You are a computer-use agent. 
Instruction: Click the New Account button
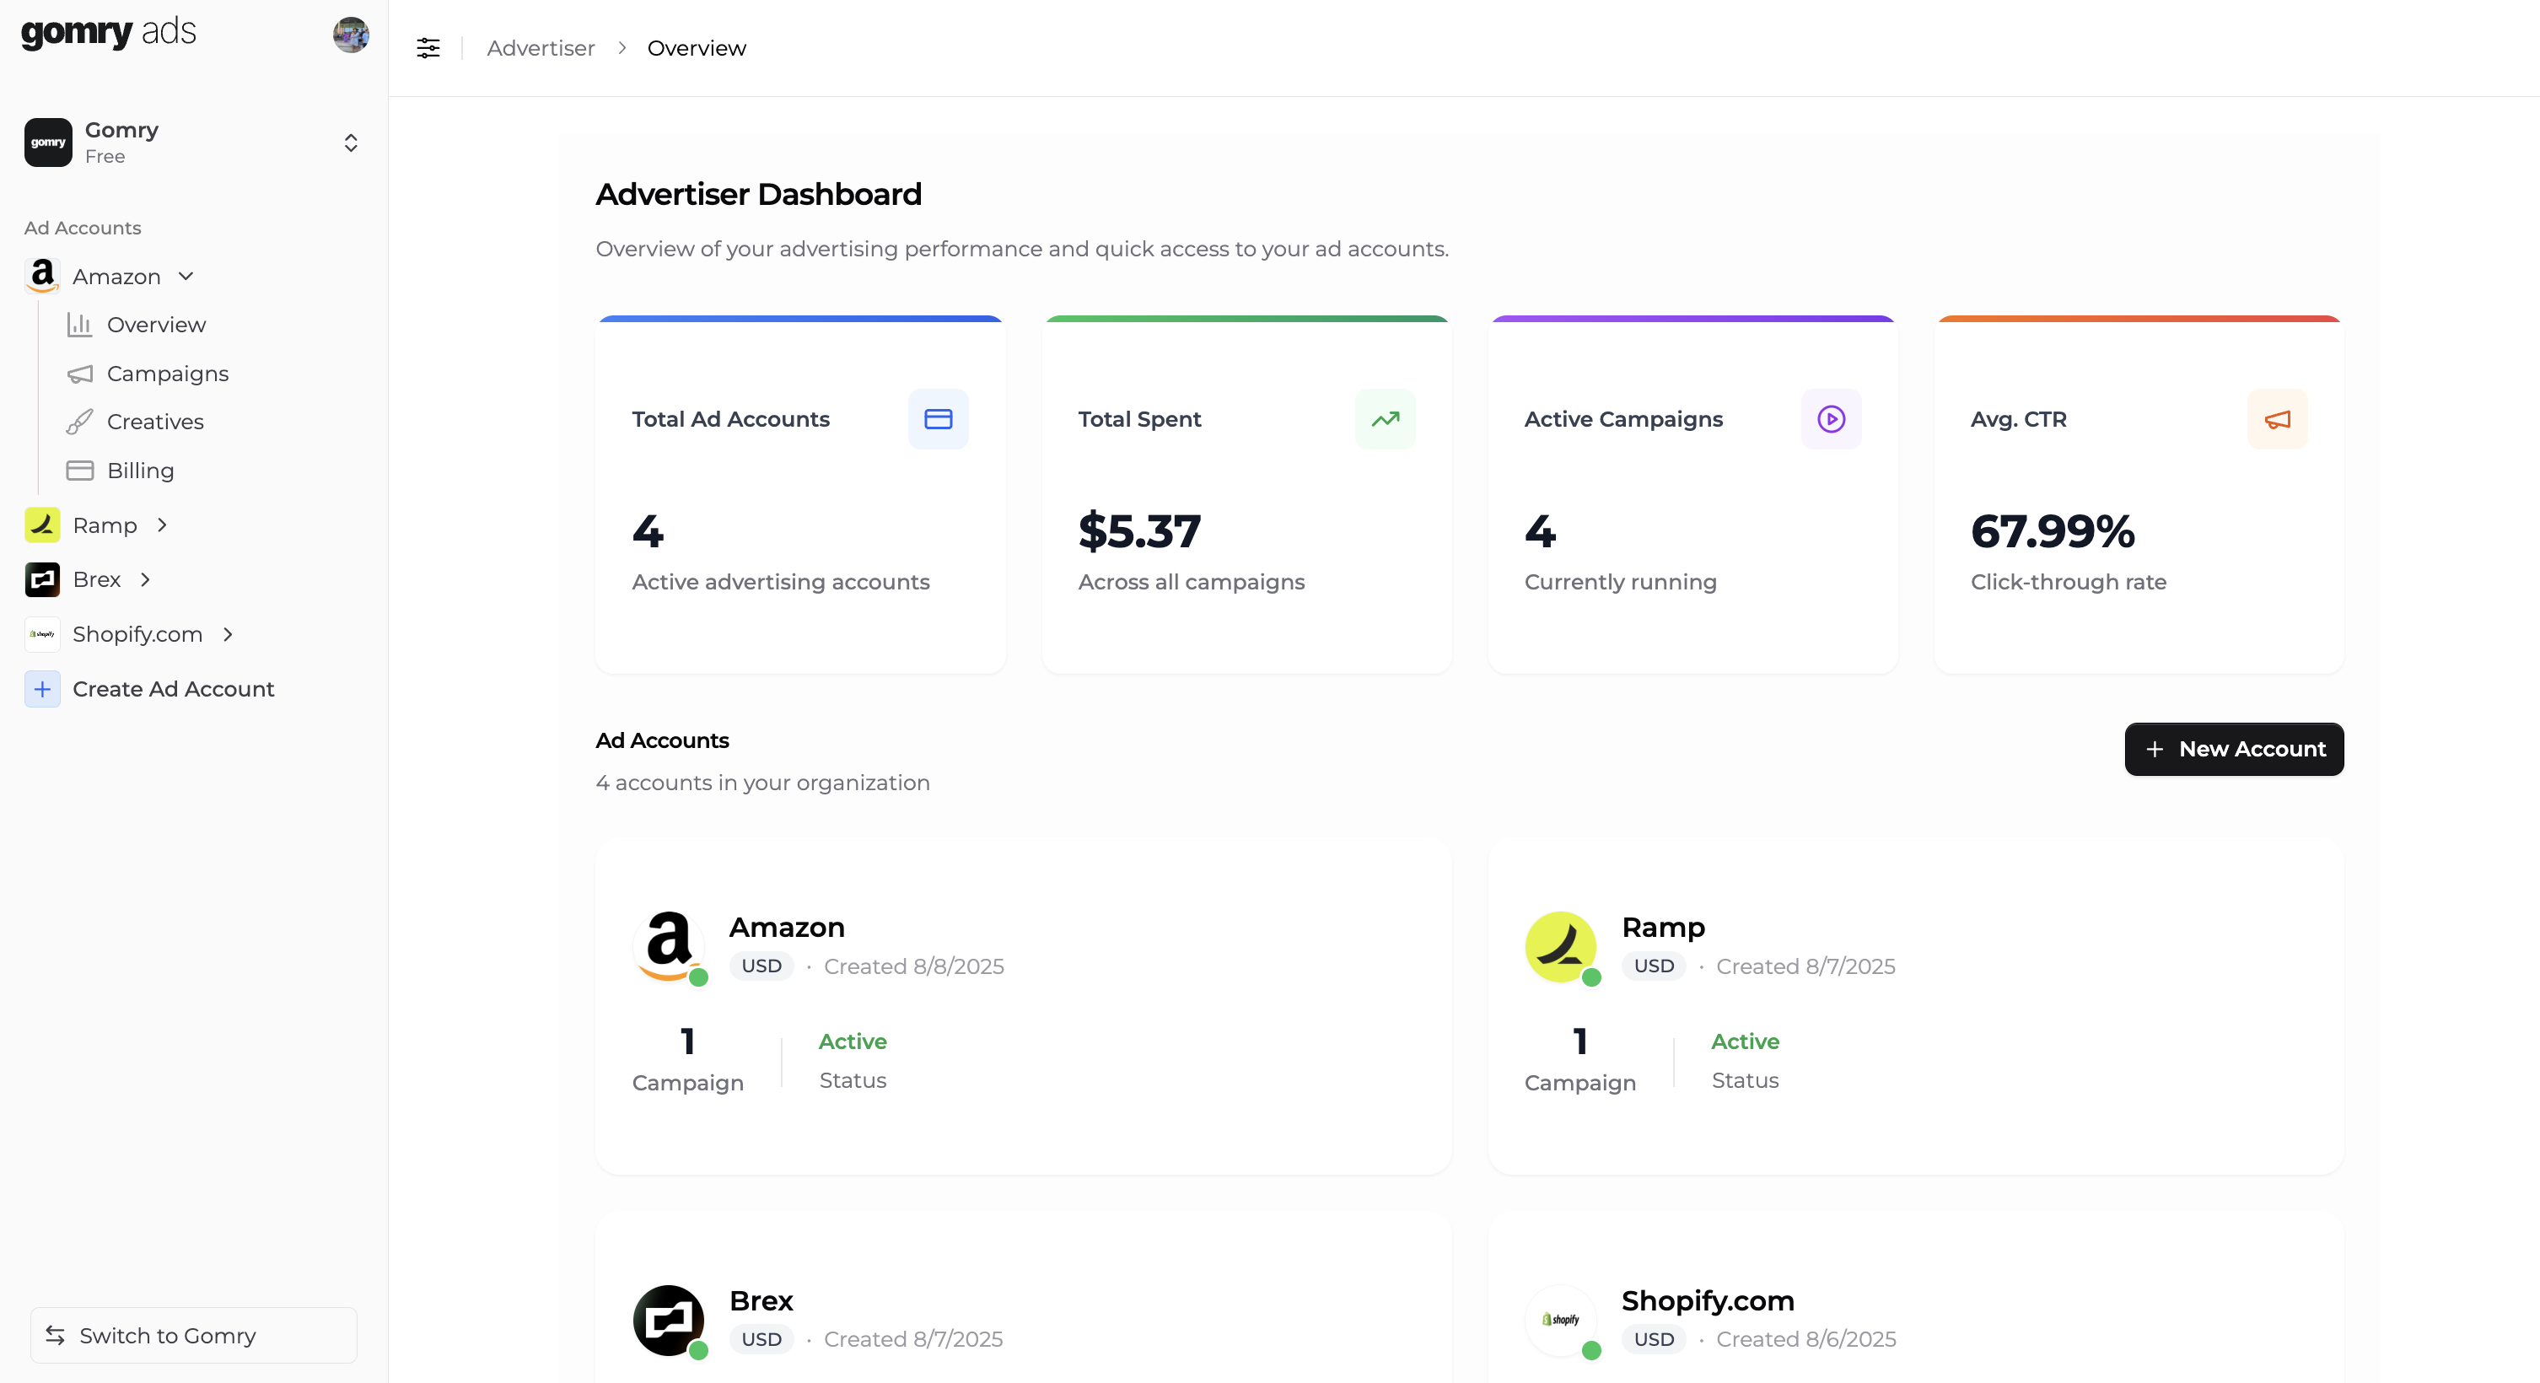[2233, 749]
